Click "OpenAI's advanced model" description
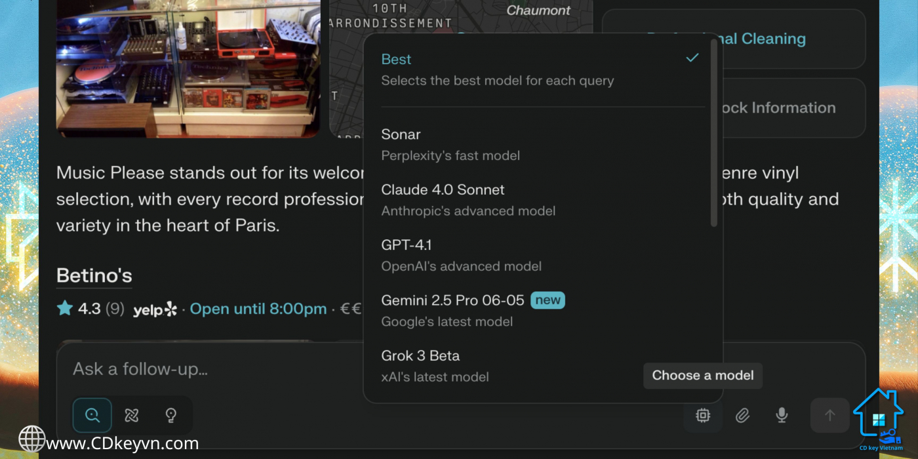 click(462, 266)
